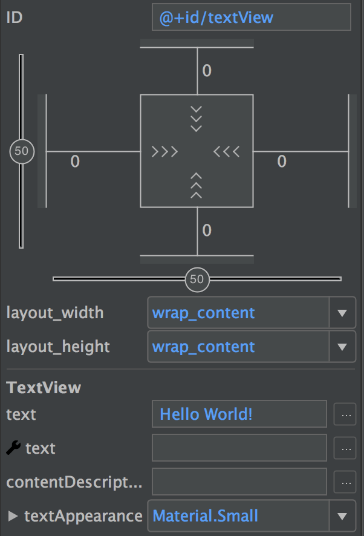Open the layout_width dropdown arrow
364x536 pixels.
[x=342, y=313]
